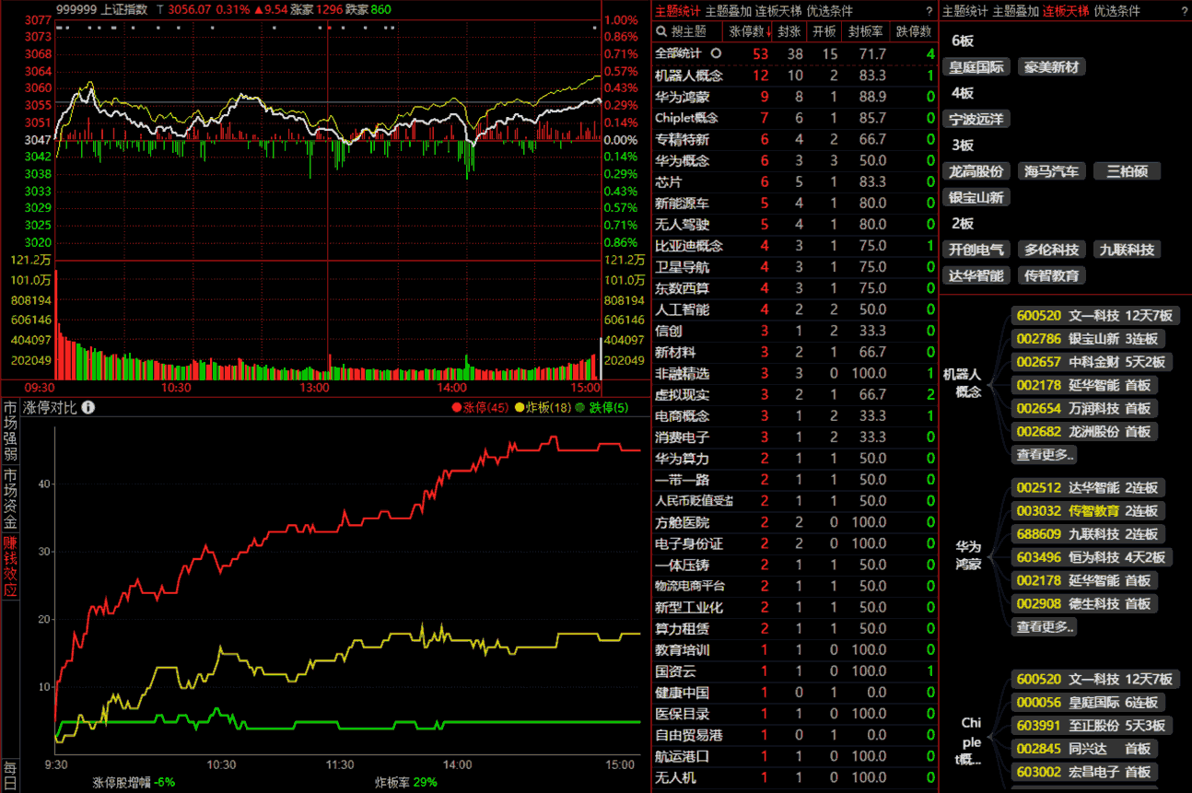
Task: Click the 宁波远洋 chip under 4板
Action: click(976, 119)
